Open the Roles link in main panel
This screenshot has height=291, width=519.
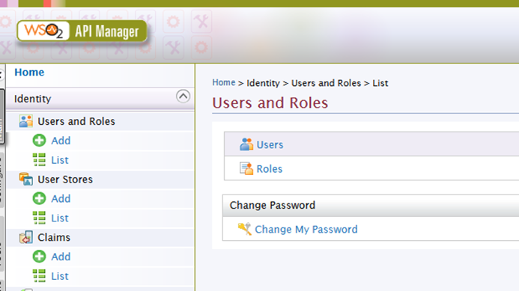(x=270, y=168)
